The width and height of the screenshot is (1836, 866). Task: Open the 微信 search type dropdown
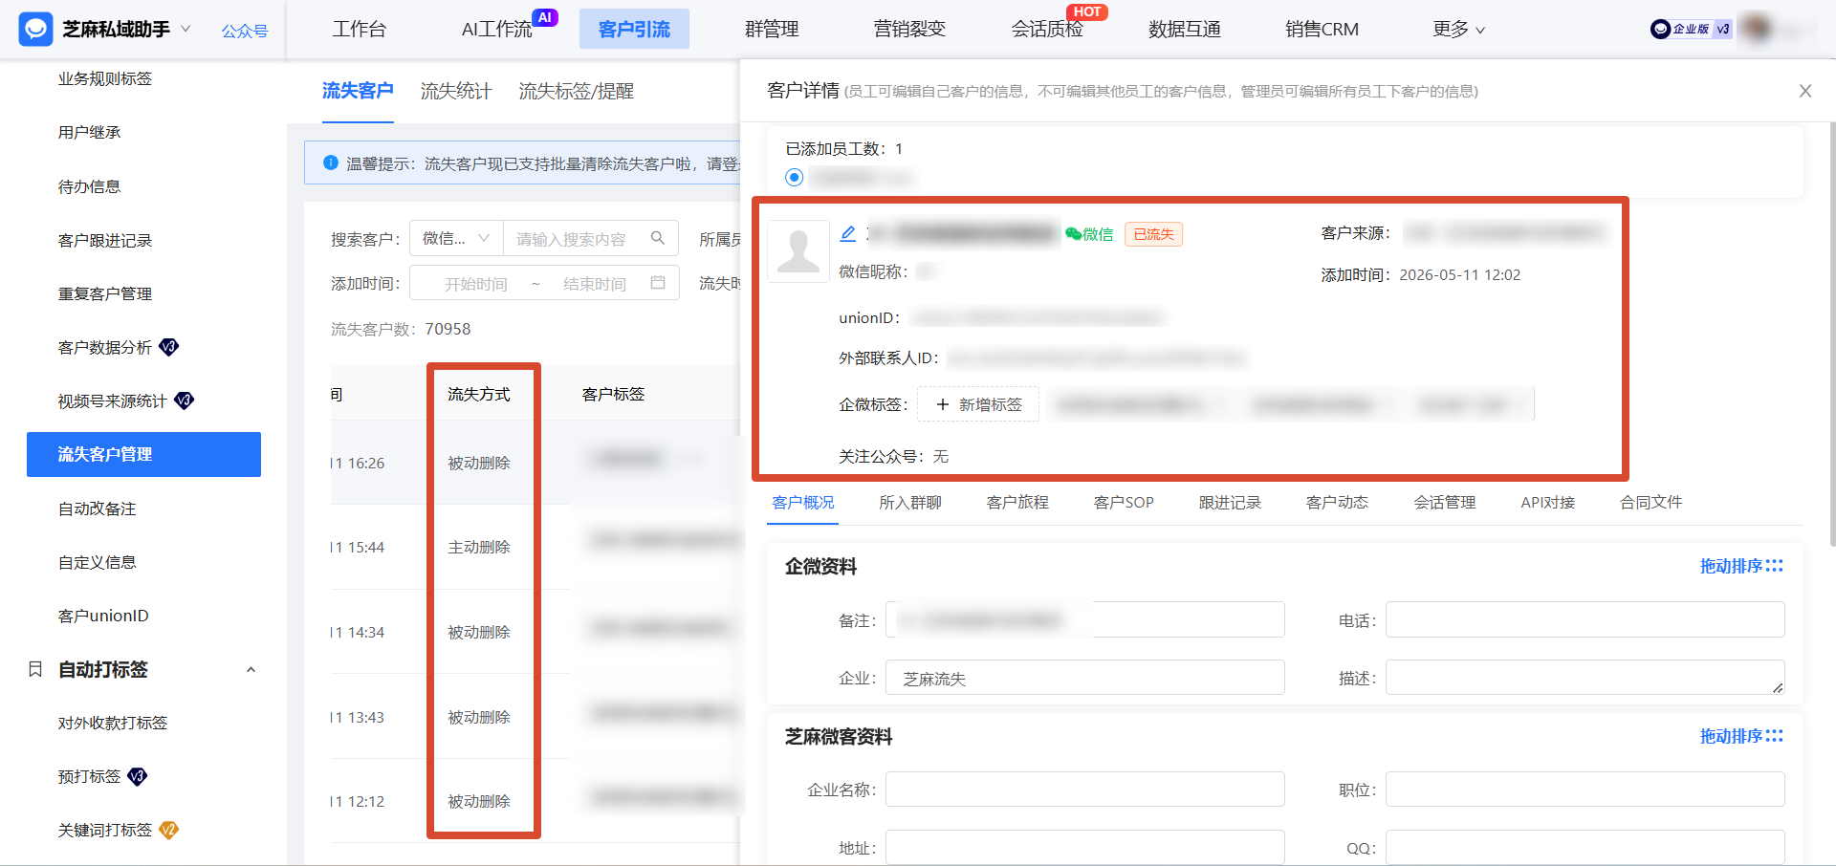pos(456,238)
